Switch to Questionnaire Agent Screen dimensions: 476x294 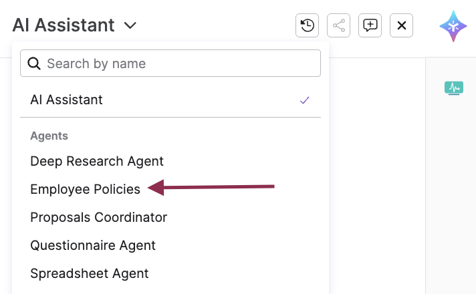pos(93,245)
